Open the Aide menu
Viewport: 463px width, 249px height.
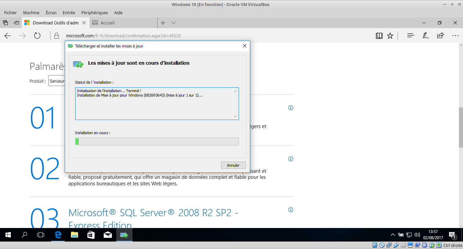pos(118,13)
